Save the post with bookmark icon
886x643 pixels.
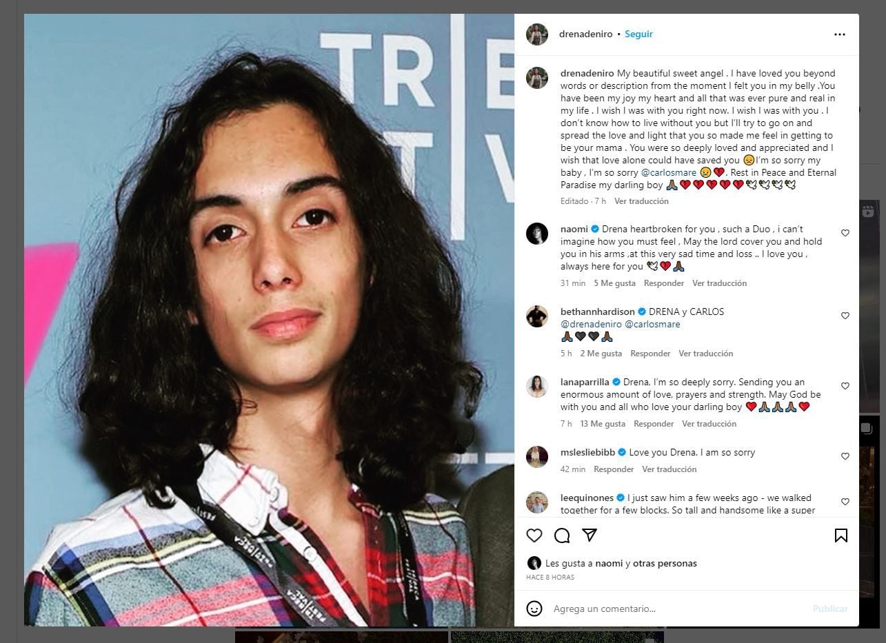tap(841, 535)
